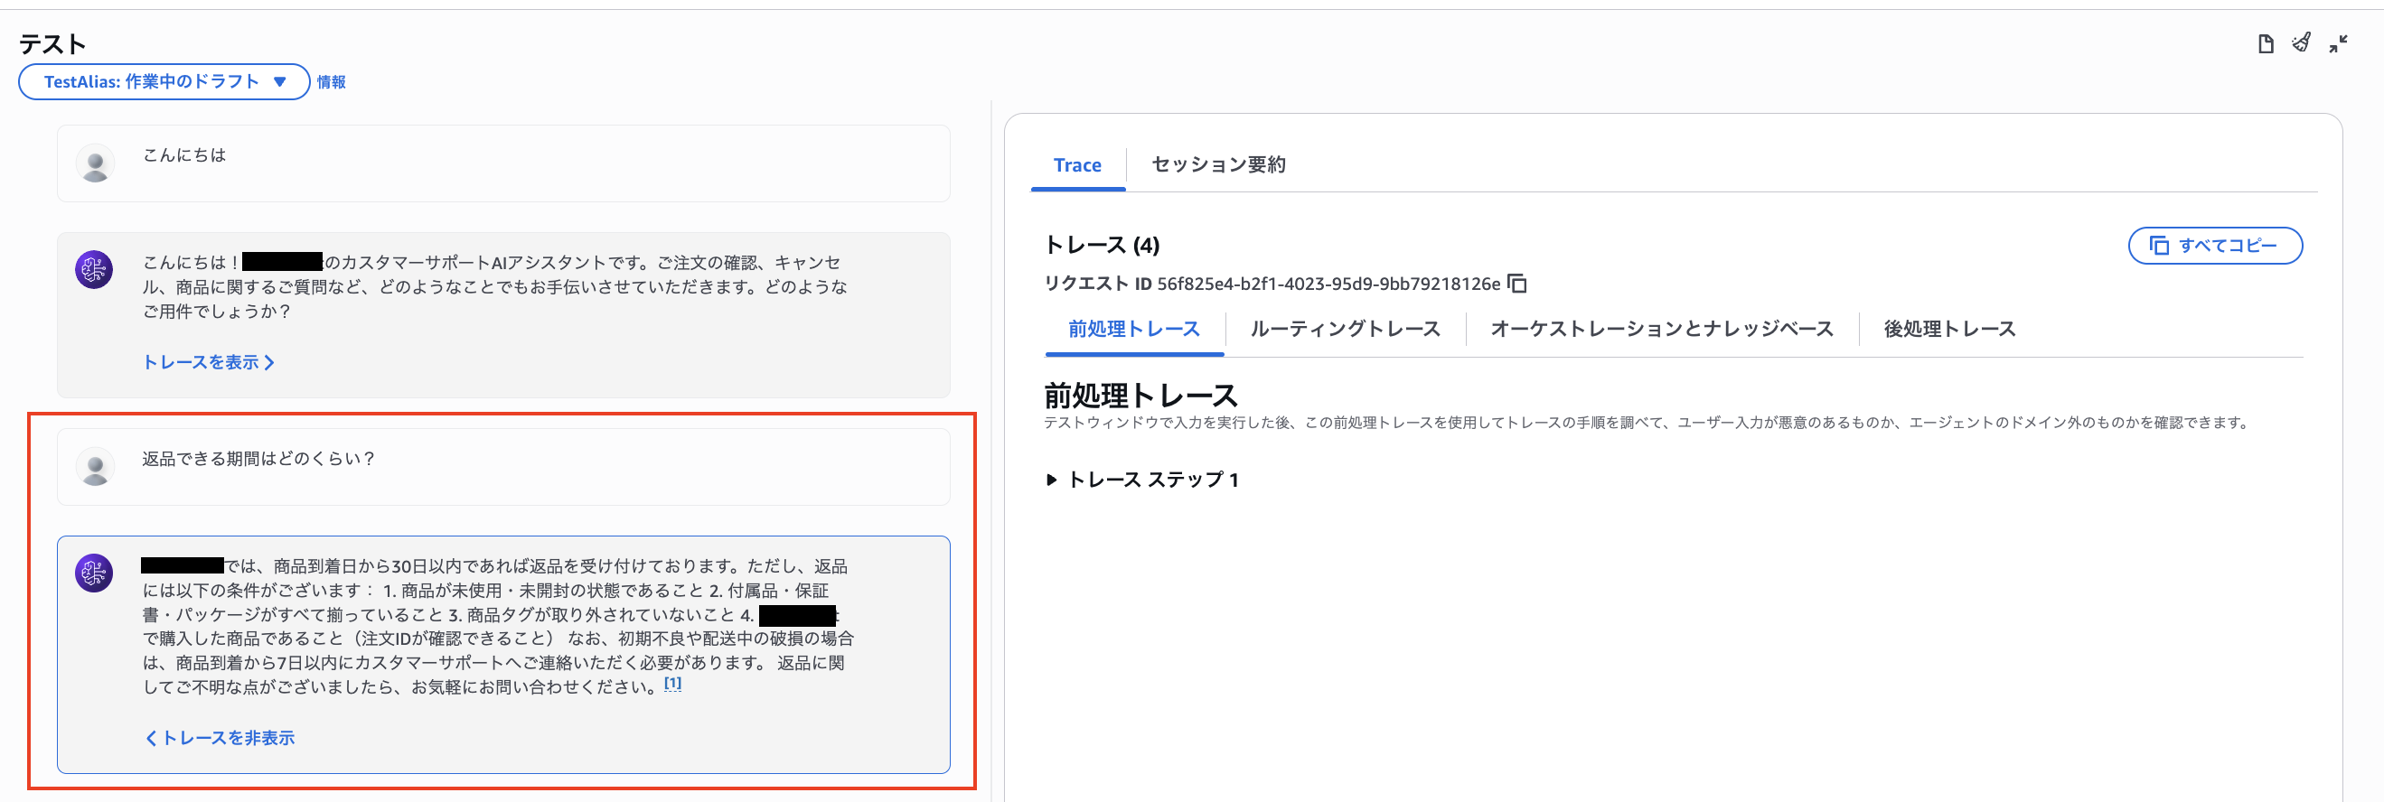This screenshot has width=2384, height=802.
Task: Select the オーケストレーションとナレッジベース tab
Action: 1661,329
